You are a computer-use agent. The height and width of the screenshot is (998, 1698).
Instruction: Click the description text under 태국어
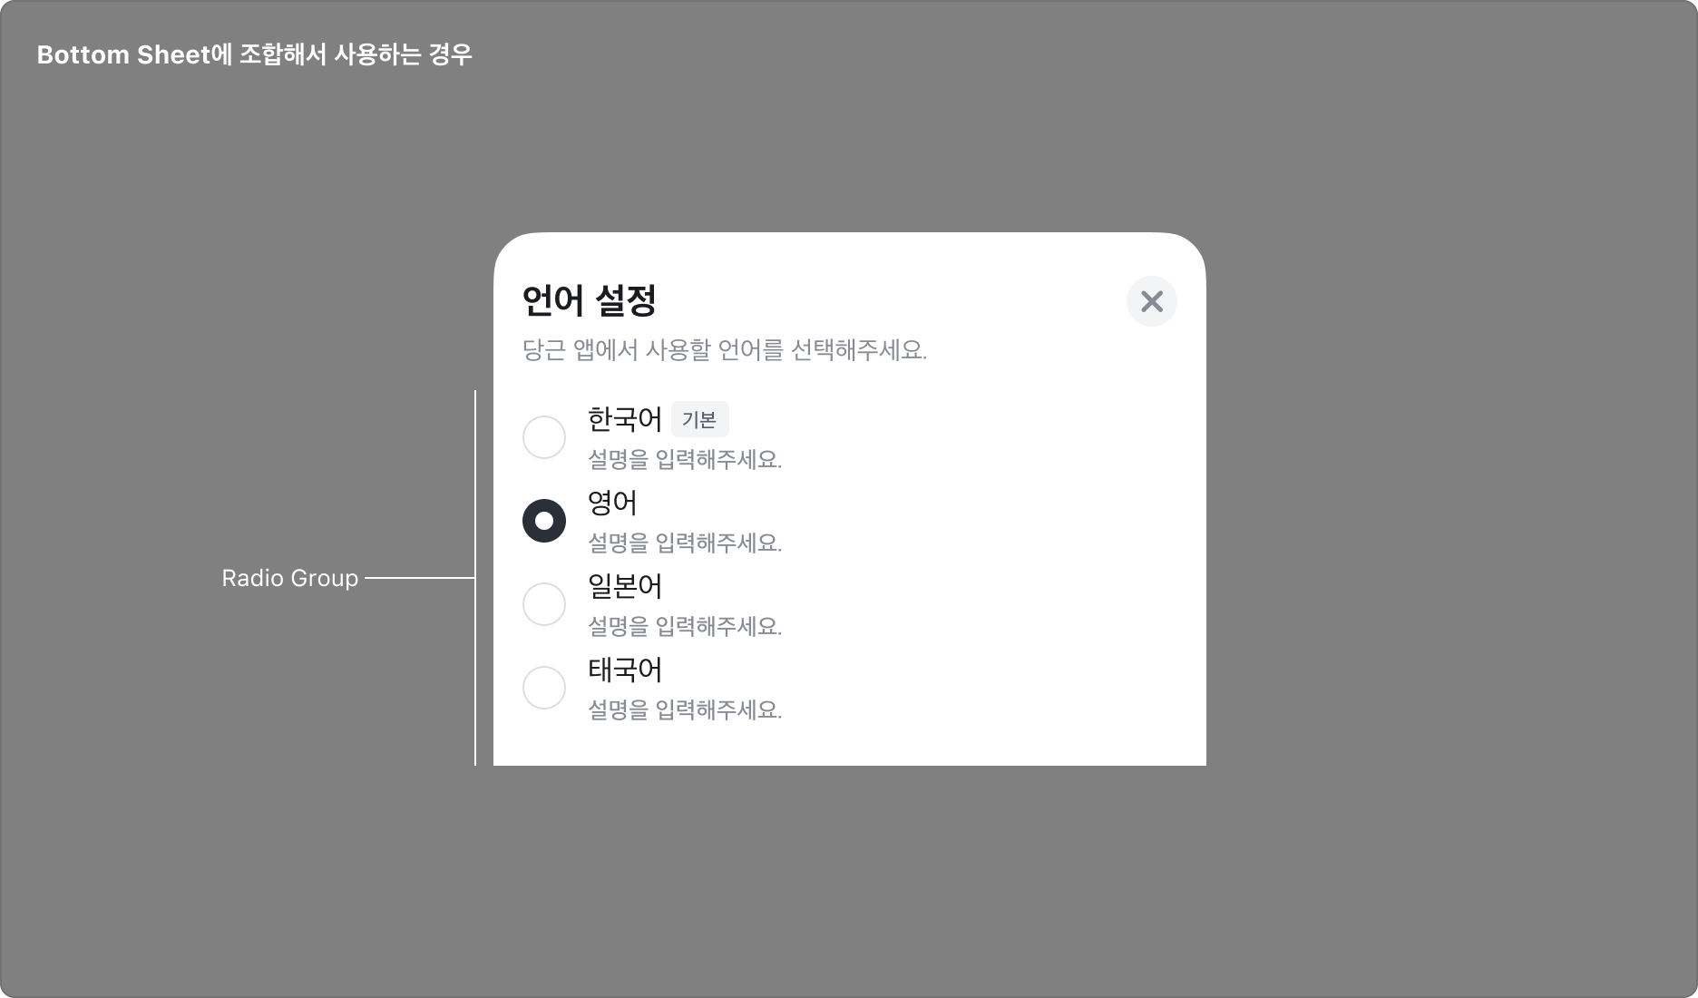pyautogui.click(x=685, y=710)
